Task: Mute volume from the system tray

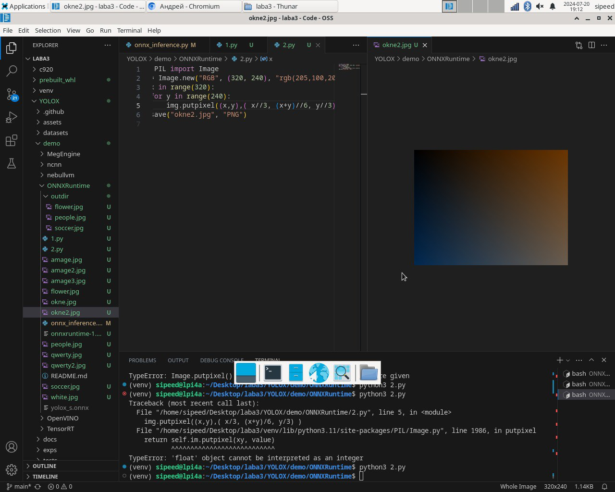Action: (x=540, y=6)
